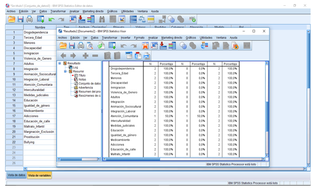Select cases icon in Data Editor toolbar

tap(151, 19)
